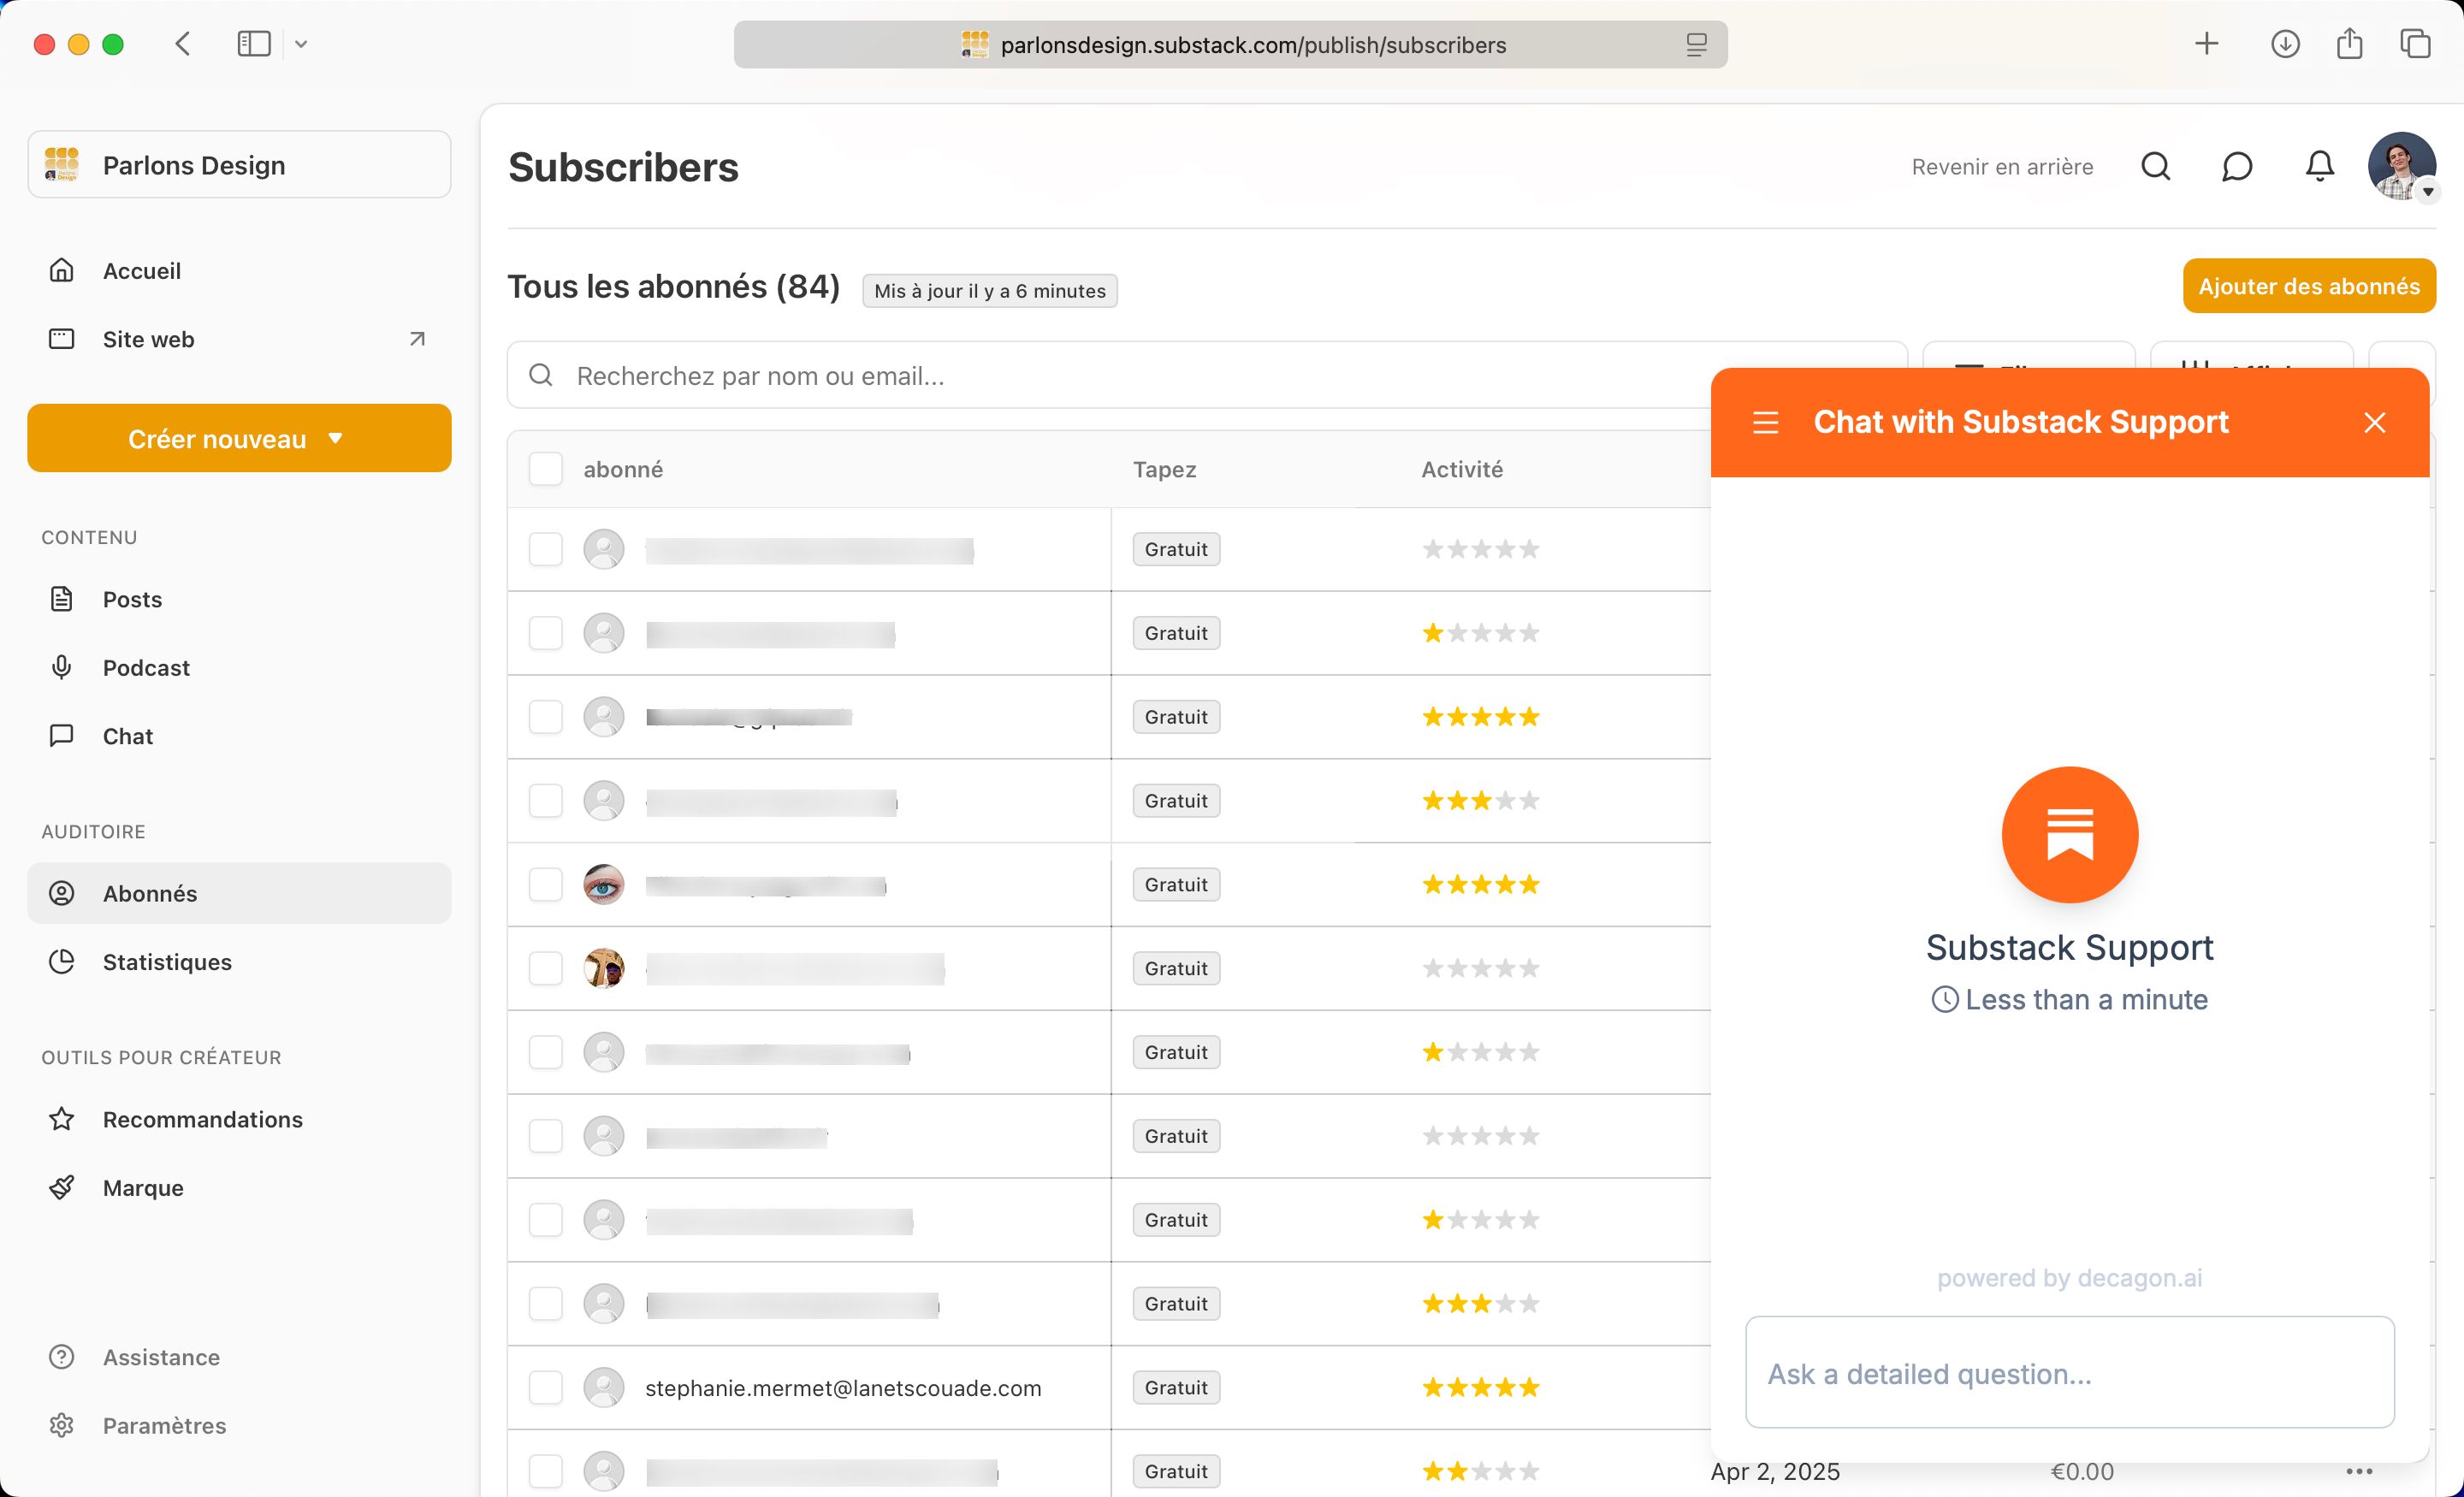This screenshot has width=2464, height=1497.
Task: Go to Accueil in sidebar
Action: (x=239, y=271)
